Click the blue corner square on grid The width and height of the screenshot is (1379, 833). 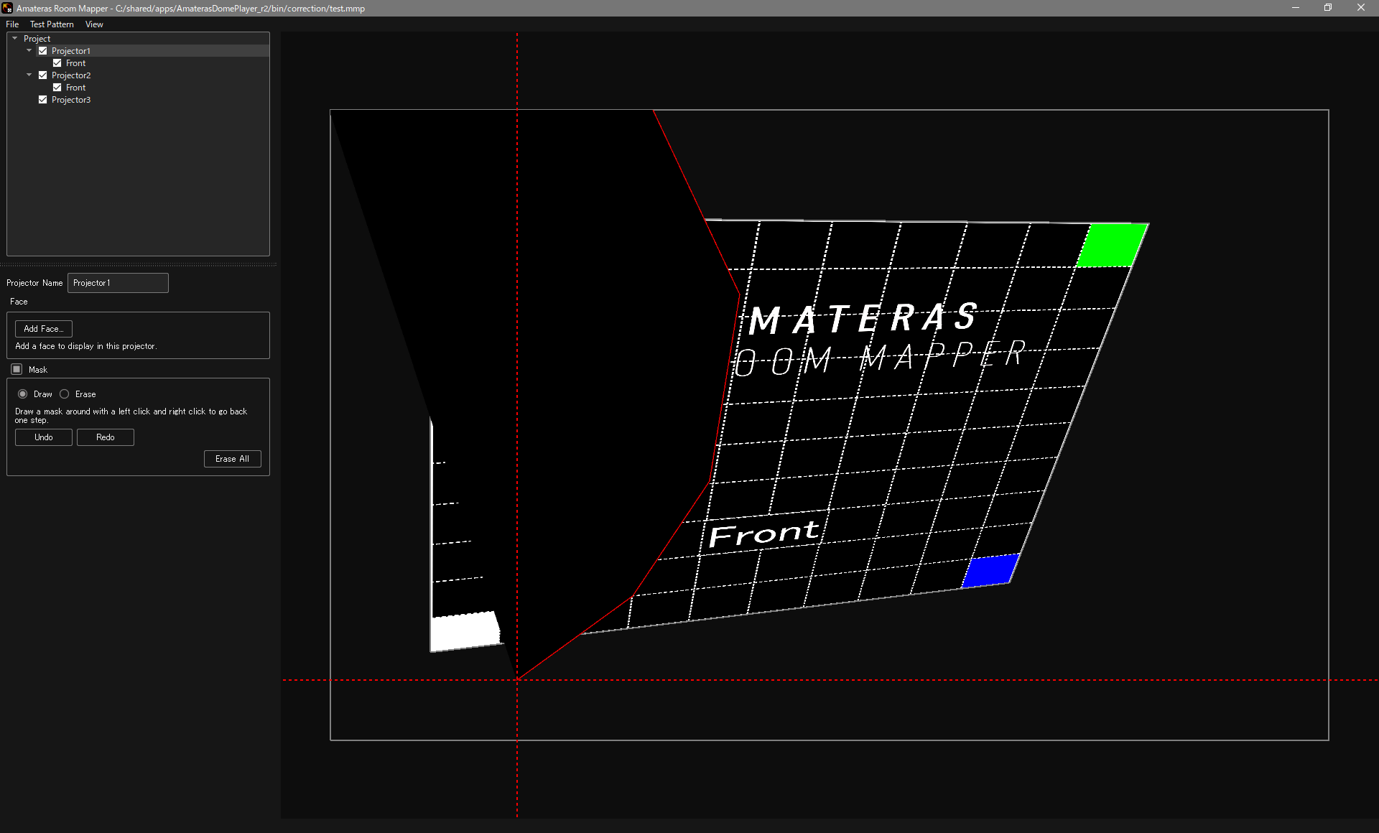click(990, 571)
